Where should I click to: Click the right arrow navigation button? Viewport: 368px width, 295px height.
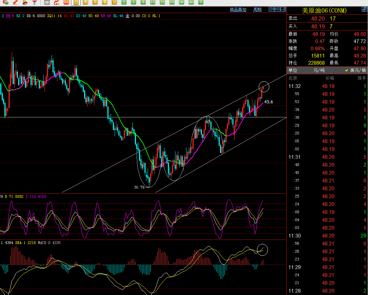(x=277, y=9)
